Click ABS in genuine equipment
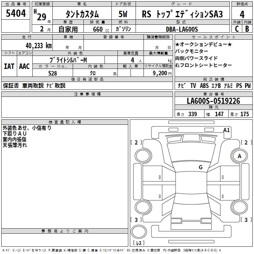The image size is (254, 254). point(204,85)
